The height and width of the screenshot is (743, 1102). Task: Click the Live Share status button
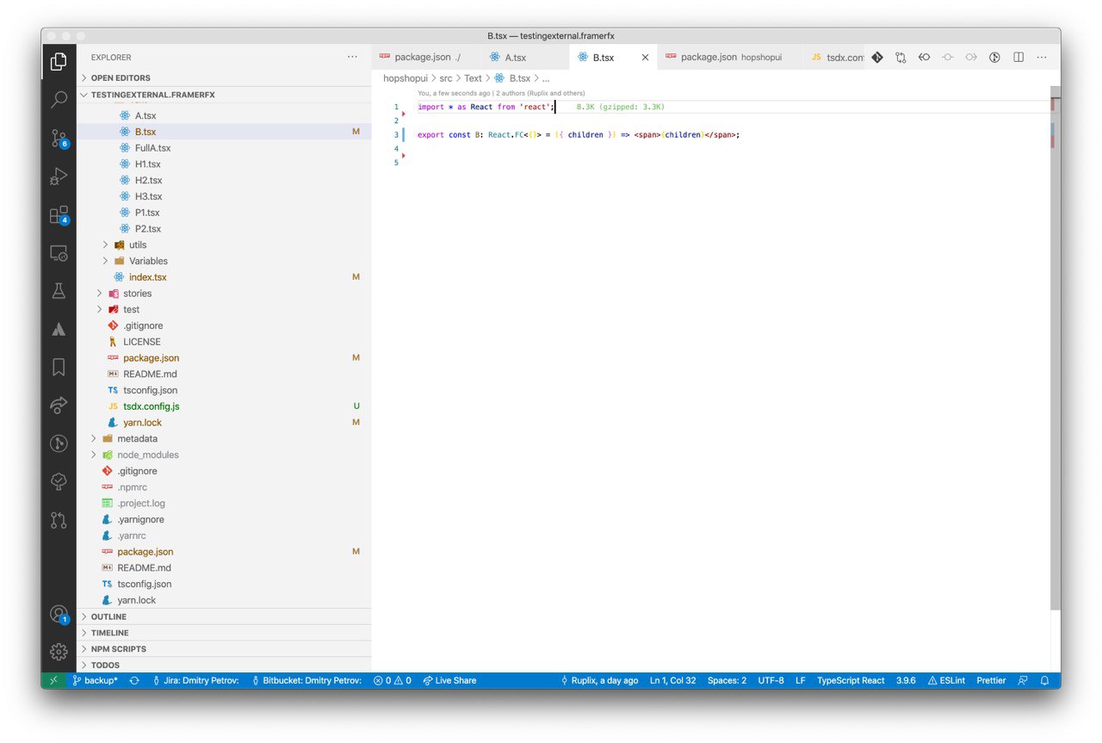[x=449, y=680]
